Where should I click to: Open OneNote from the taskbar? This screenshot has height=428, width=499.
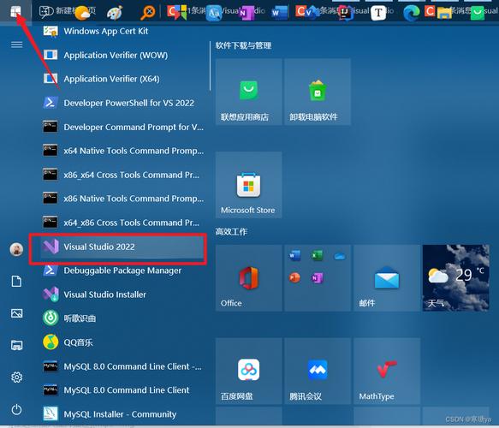pos(247,13)
